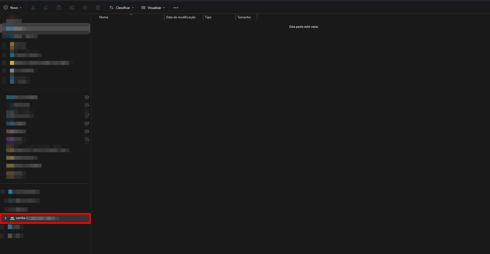Screen dimensions: 490x254
Task: Open the Classificar sort dropdown
Action: 122,8
